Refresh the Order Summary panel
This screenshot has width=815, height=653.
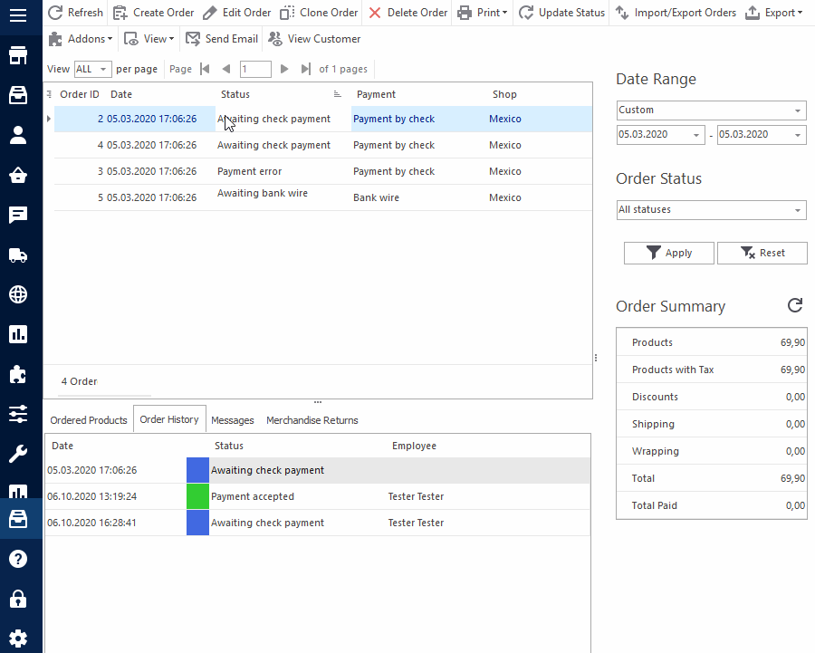tap(795, 305)
